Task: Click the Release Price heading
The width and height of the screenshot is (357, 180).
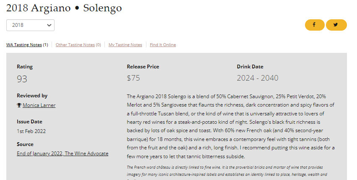Action: pyautogui.click(x=143, y=67)
